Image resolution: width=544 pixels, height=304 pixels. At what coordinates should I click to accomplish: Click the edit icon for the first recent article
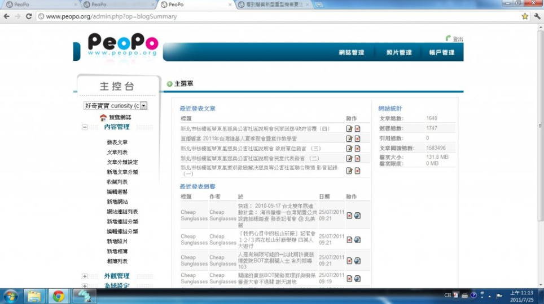tap(349, 129)
